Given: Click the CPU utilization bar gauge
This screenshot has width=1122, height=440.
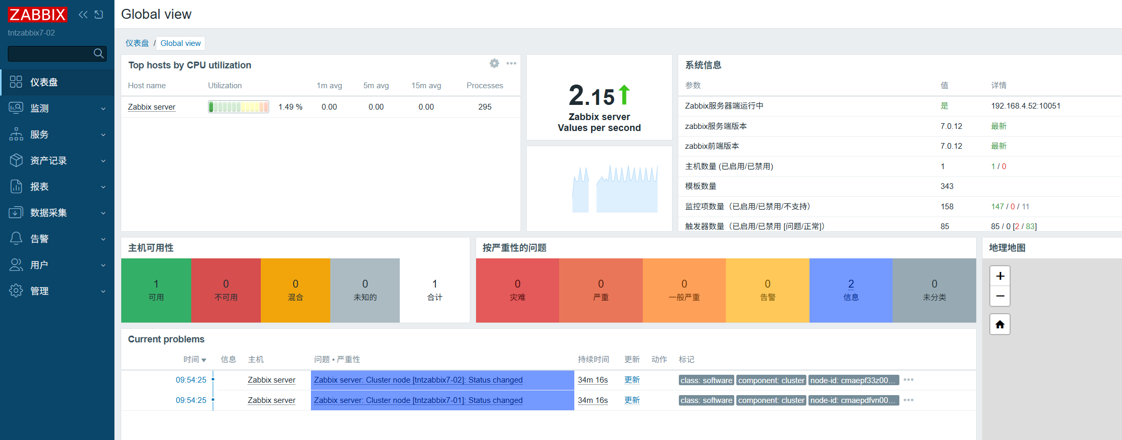Looking at the screenshot, I should tap(238, 107).
